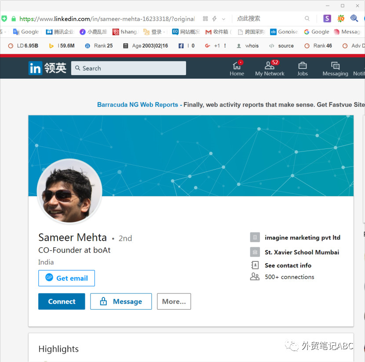Viewport: 365px width, 362px height.
Task: Expand the address bar dropdown chevron
Action: click(x=223, y=19)
